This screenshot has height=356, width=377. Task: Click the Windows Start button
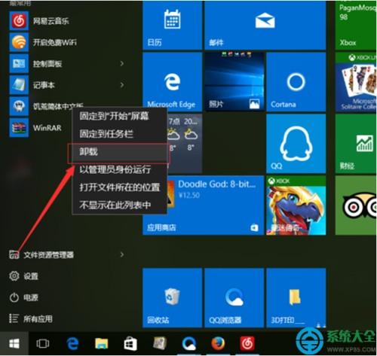tap(14, 343)
